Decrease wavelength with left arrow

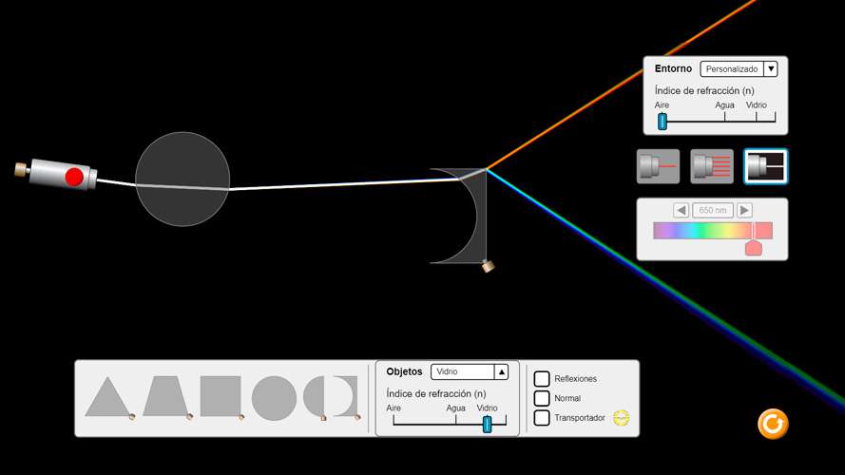[681, 210]
